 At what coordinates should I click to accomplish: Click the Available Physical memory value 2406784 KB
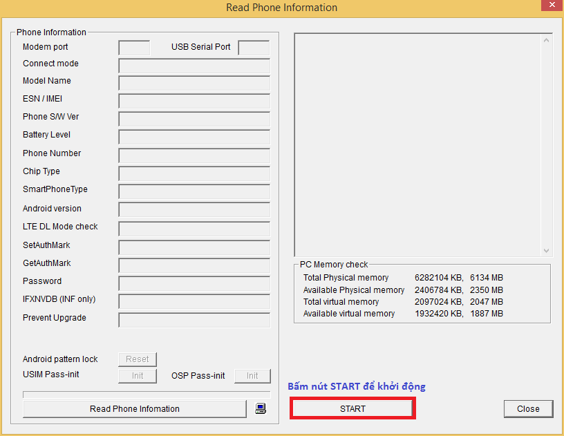click(438, 290)
